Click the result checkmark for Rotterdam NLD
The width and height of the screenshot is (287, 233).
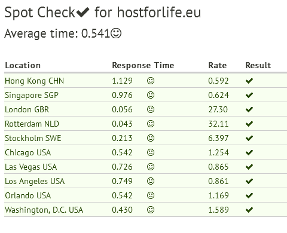click(x=249, y=124)
